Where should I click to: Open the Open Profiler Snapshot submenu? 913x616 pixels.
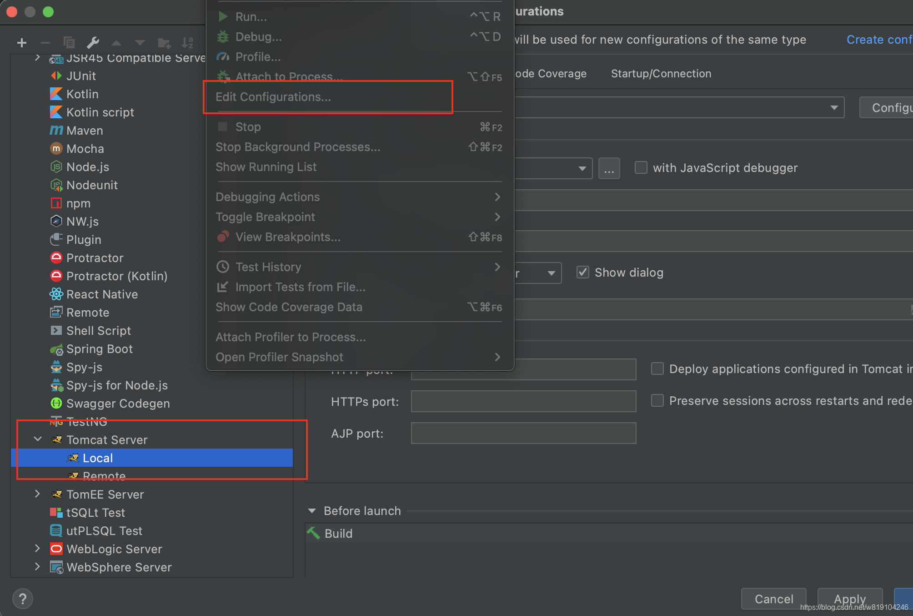point(360,357)
